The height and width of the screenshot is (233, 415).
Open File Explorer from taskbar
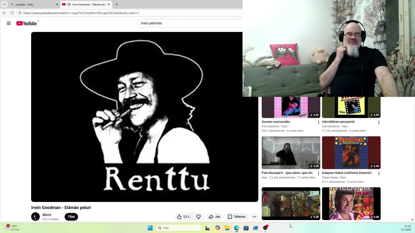coord(227,228)
